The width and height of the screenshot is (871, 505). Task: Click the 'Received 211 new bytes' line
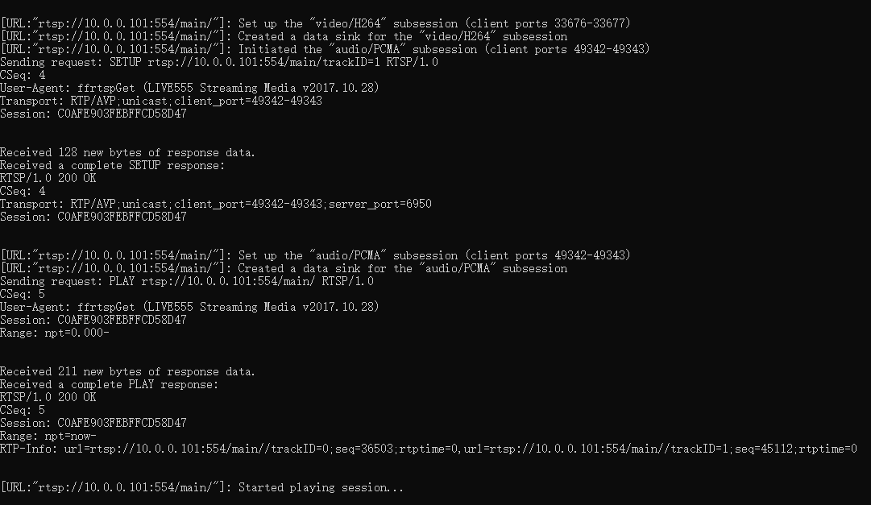pos(128,371)
